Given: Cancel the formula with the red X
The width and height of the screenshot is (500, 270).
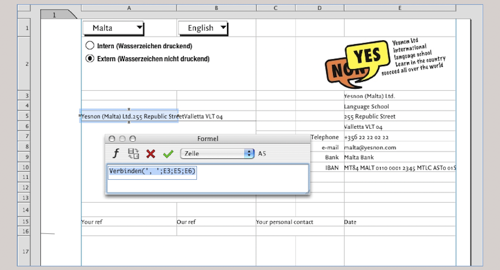Looking at the screenshot, I should point(151,153).
